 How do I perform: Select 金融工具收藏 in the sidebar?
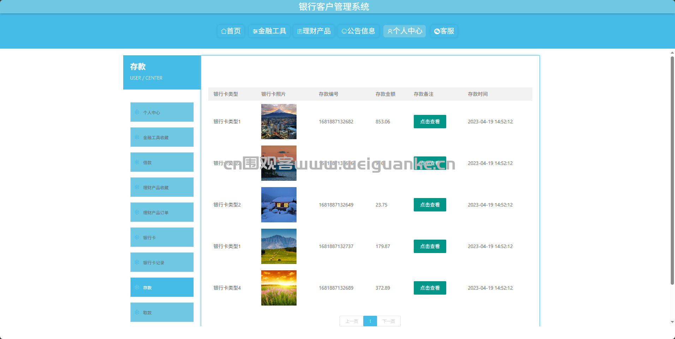coord(162,137)
